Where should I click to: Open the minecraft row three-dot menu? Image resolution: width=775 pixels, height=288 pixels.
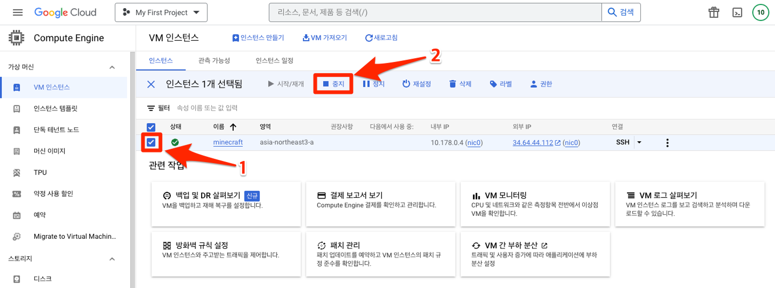tap(667, 143)
